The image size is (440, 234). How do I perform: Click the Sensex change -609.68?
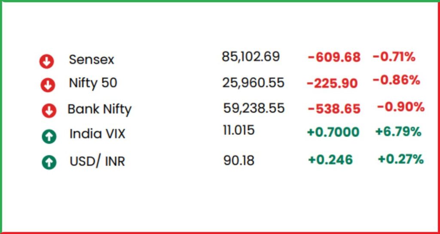click(x=334, y=57)
